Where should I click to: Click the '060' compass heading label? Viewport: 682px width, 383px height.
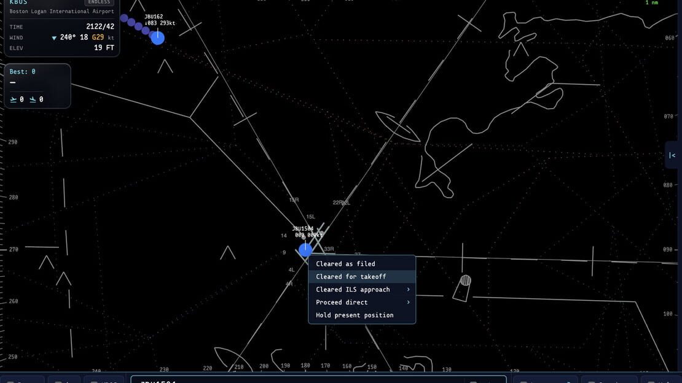coord(669,38)
